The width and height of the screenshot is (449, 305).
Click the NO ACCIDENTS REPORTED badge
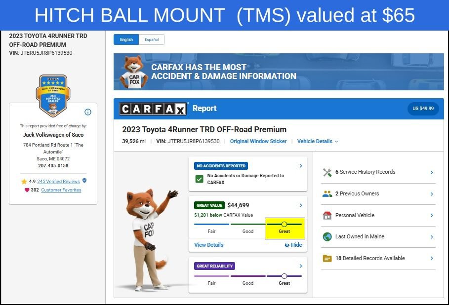(x=221, y=166)
